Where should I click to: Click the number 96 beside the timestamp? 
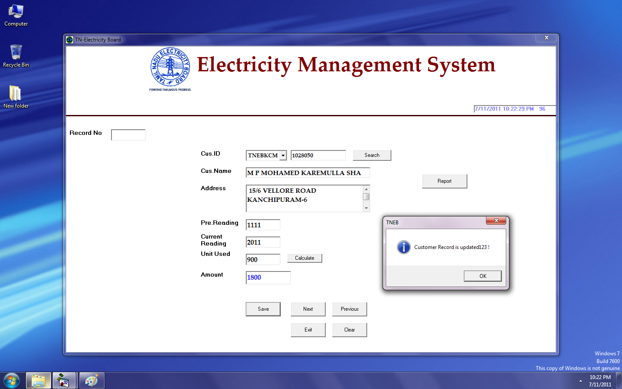coord(542,109)
